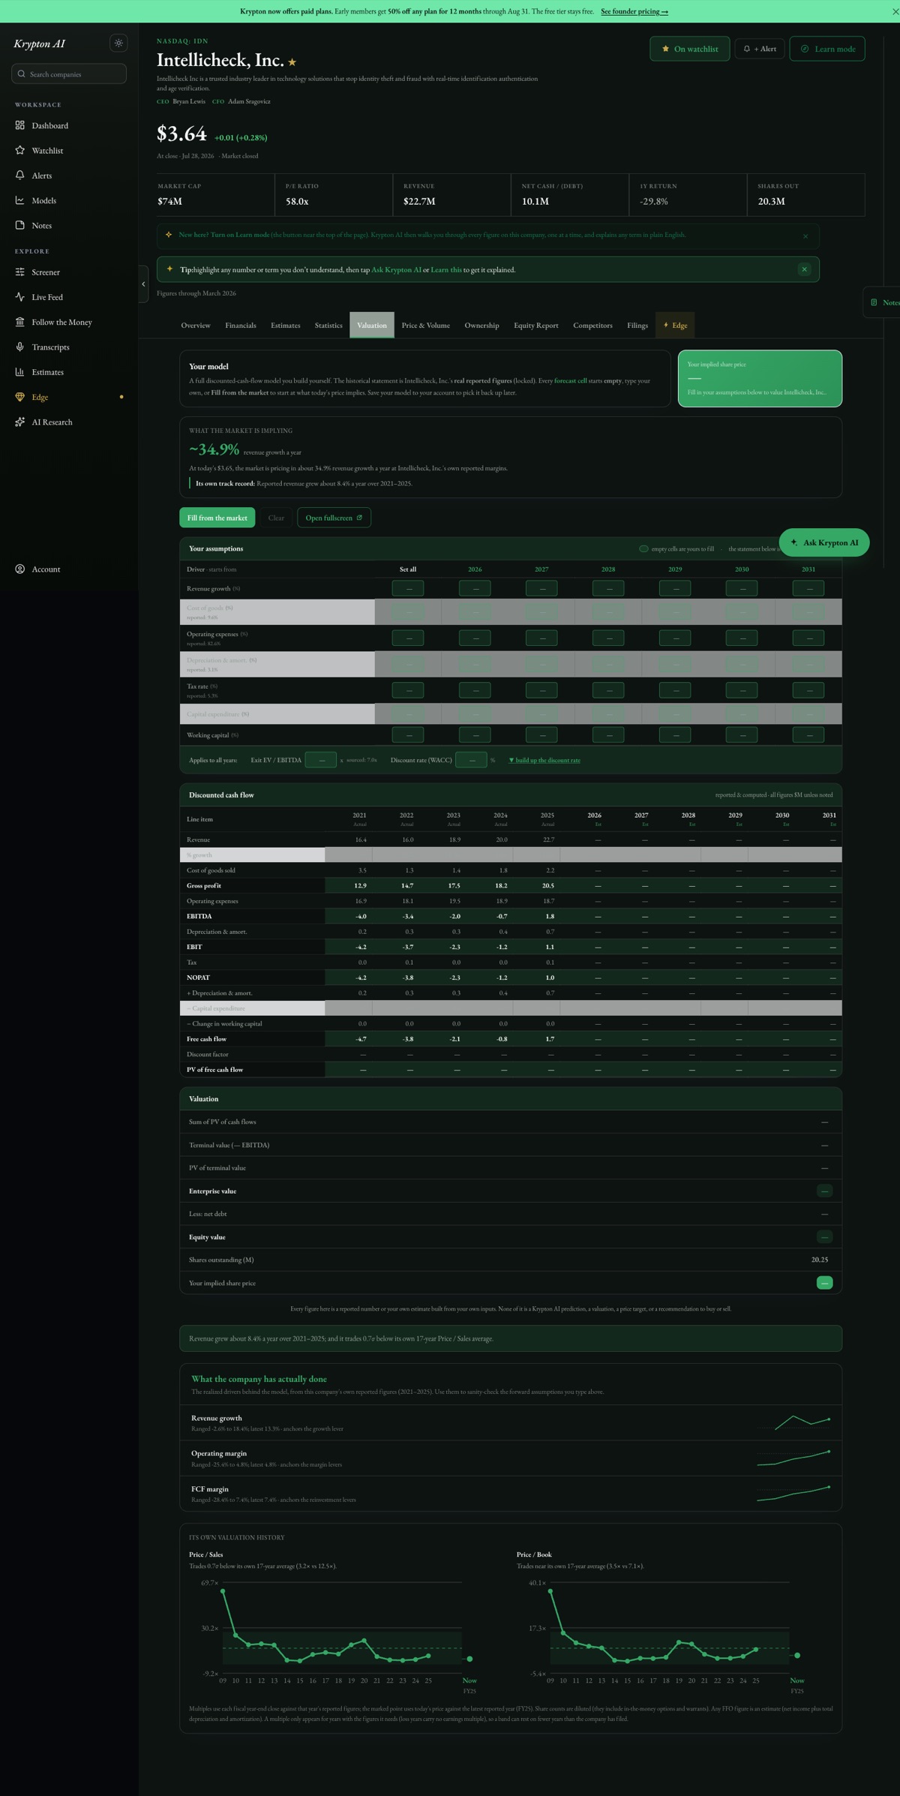Click the gold star next to Intellicheck, Inc.
This screenshot has width=900, height=1796.
[292, 62]
